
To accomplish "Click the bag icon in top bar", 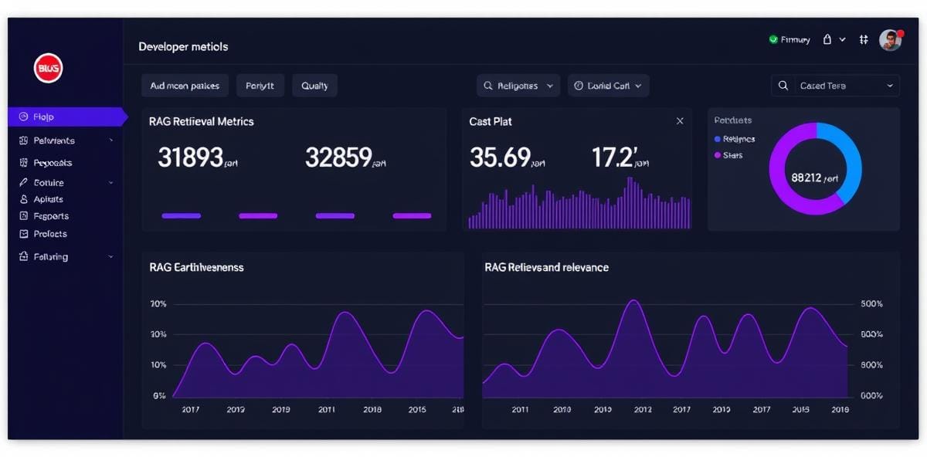I will click(x=827, y=39).
